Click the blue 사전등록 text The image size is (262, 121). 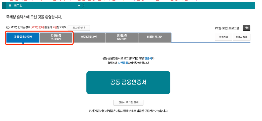tap(123, 63)
